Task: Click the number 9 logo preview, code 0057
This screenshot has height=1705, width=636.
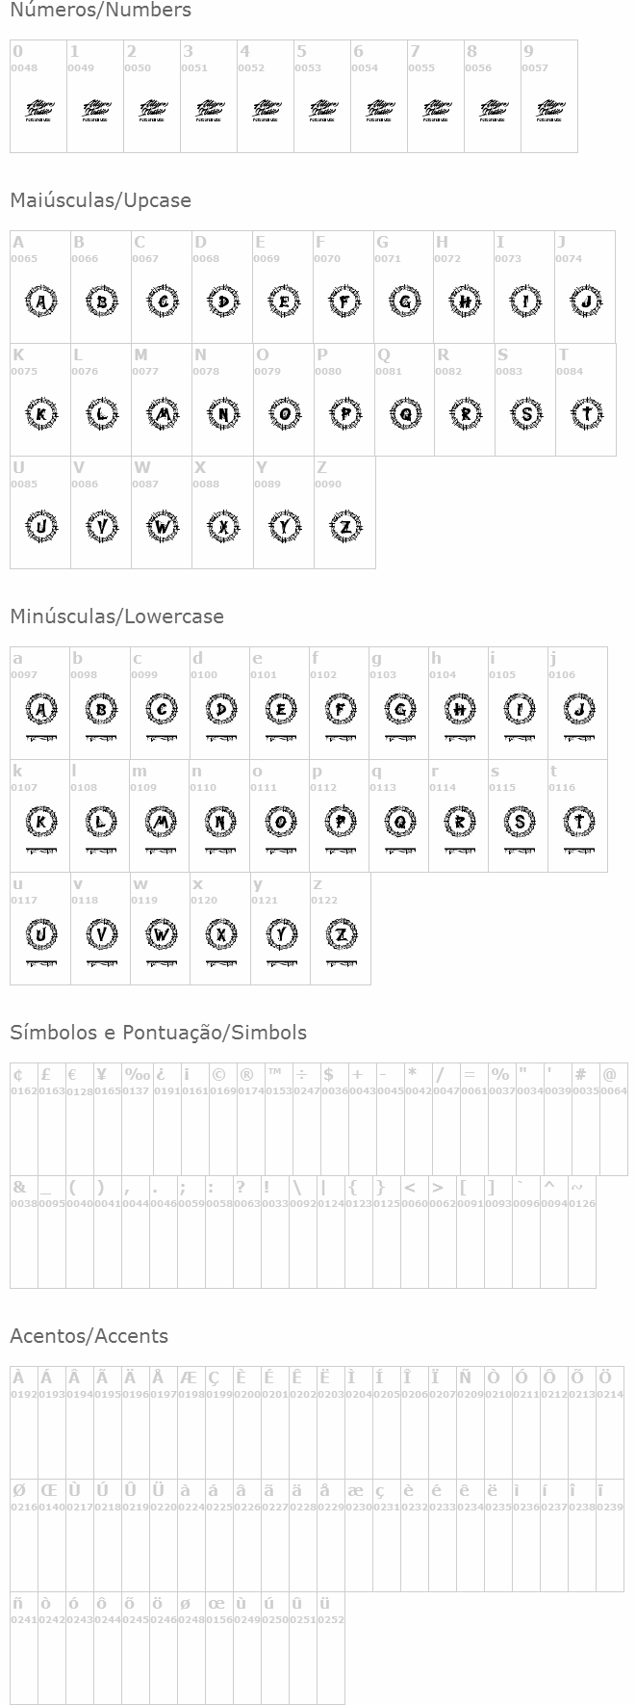Action: tap(549, 111)
